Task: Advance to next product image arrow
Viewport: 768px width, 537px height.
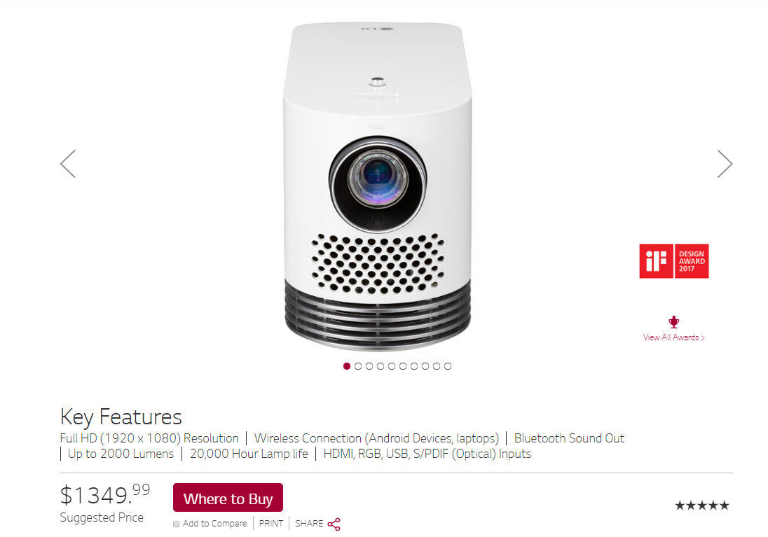Action: (x=725, y=164)
